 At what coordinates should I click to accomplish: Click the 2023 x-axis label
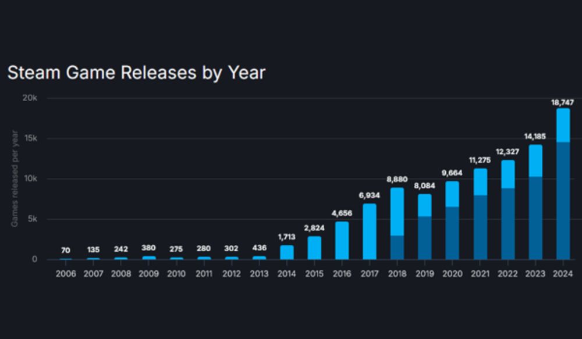[x=535, y=274]
